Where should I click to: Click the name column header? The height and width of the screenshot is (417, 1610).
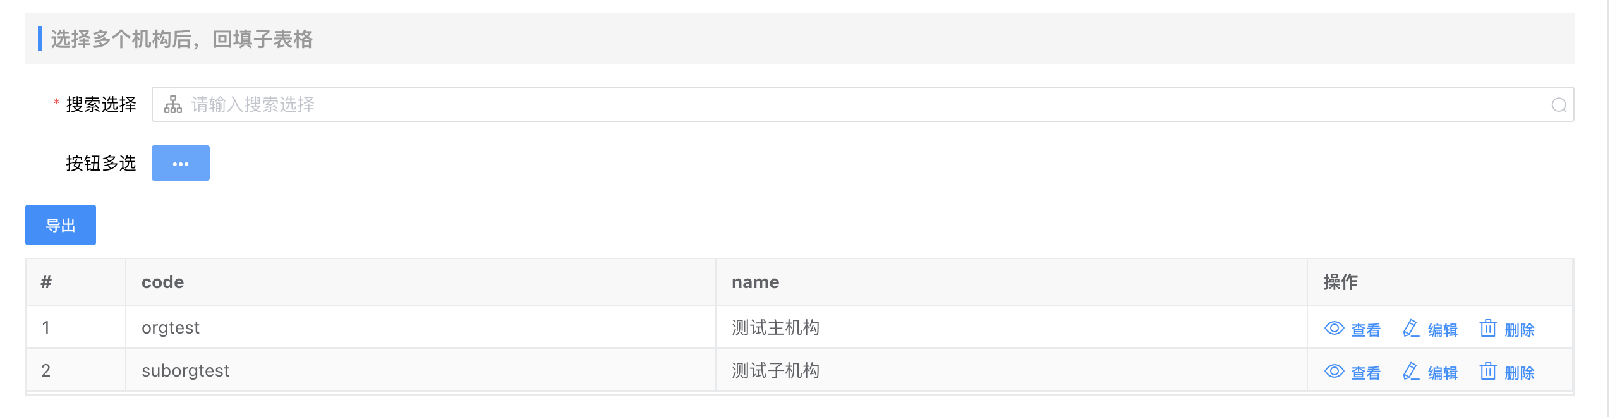755,282
